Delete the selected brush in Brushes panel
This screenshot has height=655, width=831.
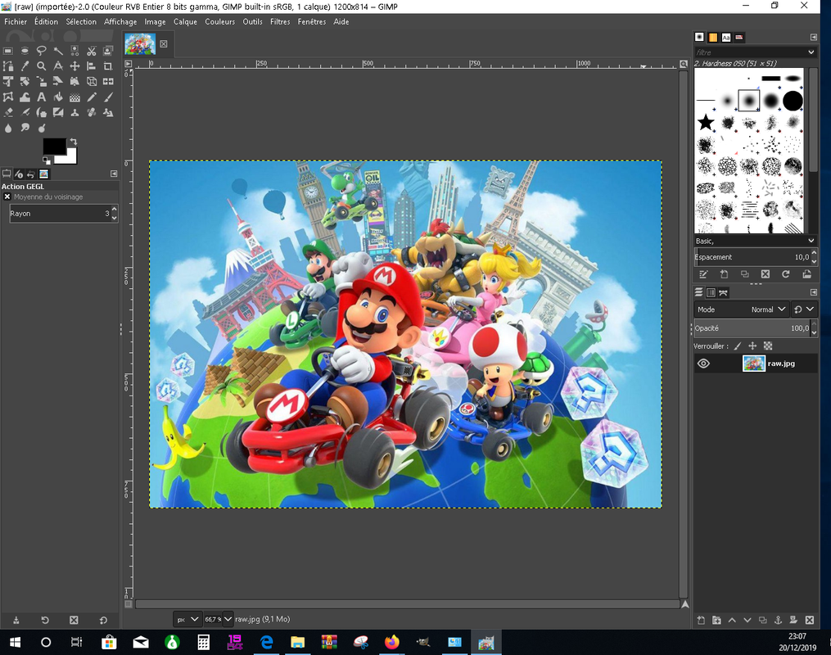pos(766,274)
